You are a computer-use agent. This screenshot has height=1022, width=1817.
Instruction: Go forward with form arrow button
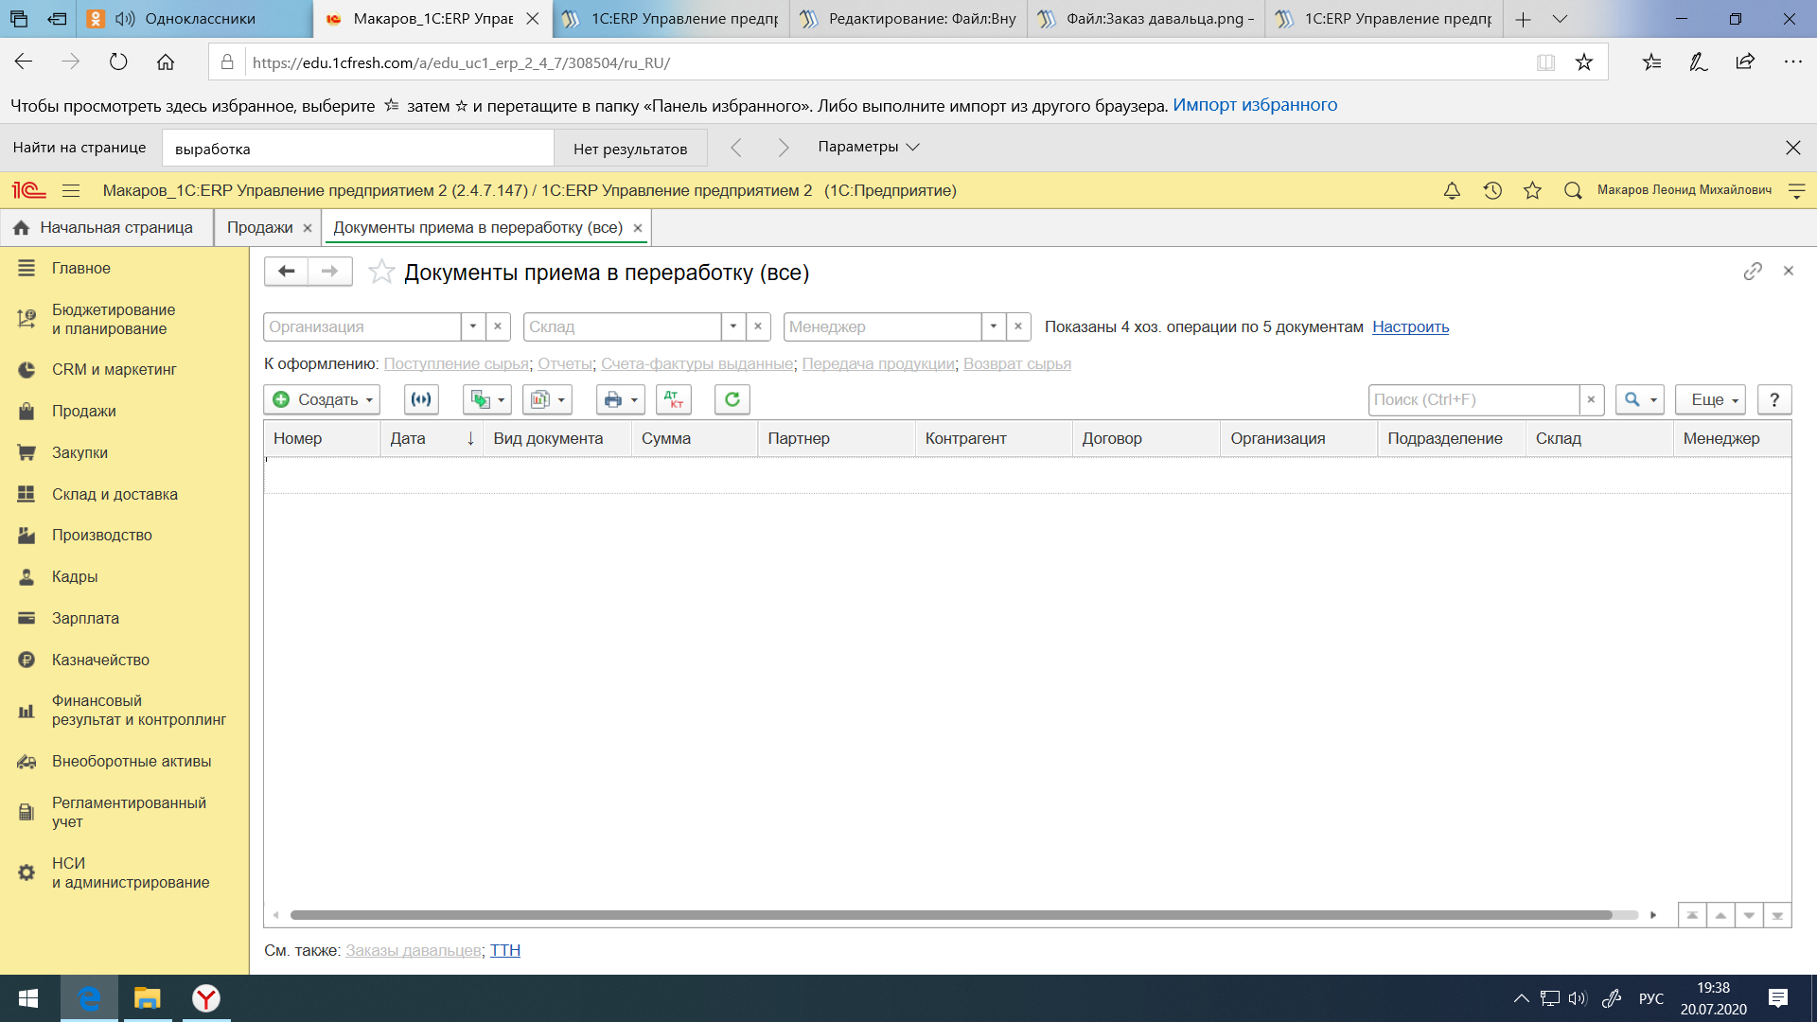click(x=329, y=272)
